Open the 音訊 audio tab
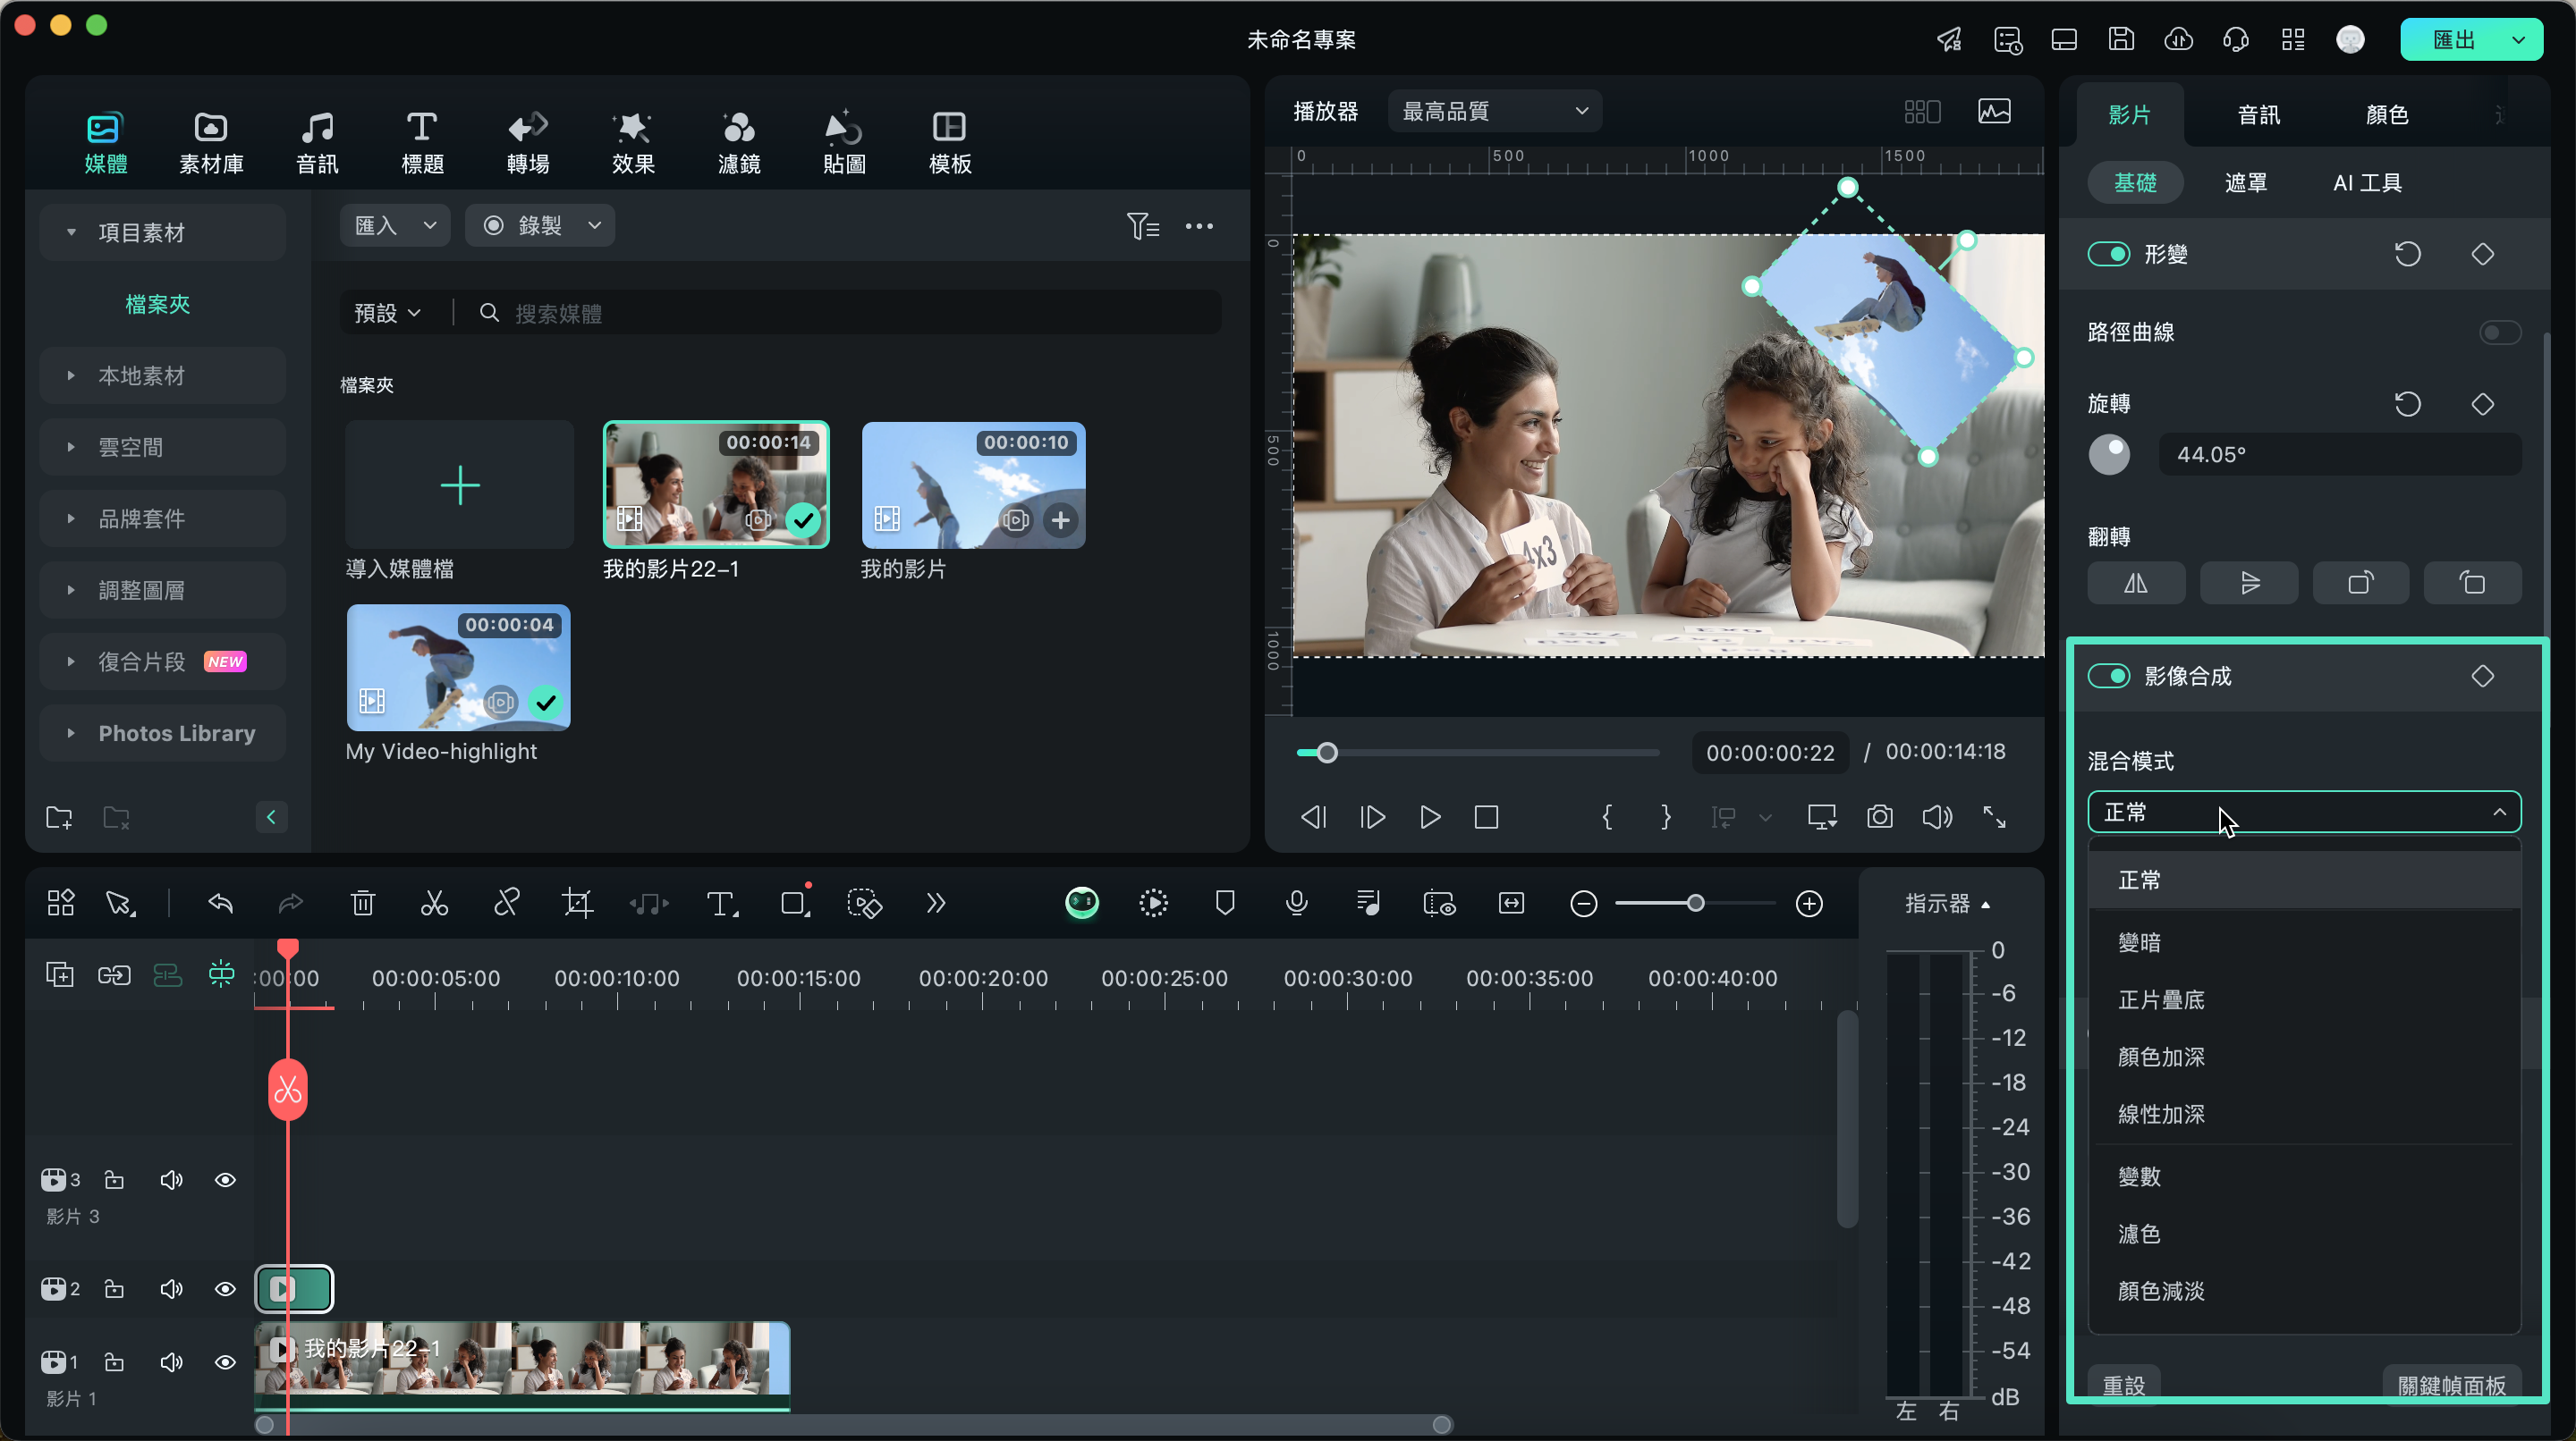 [317, 142]
